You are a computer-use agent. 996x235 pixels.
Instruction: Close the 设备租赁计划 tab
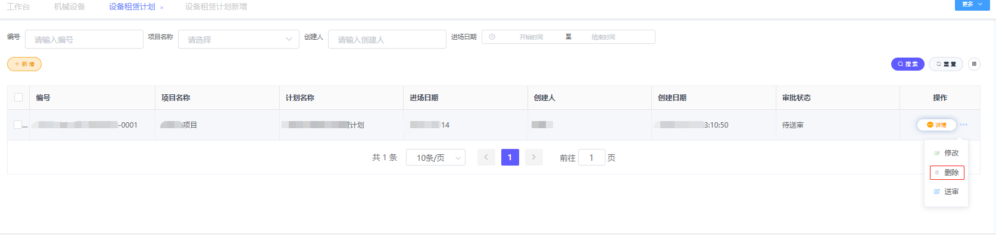click(162, 8)
